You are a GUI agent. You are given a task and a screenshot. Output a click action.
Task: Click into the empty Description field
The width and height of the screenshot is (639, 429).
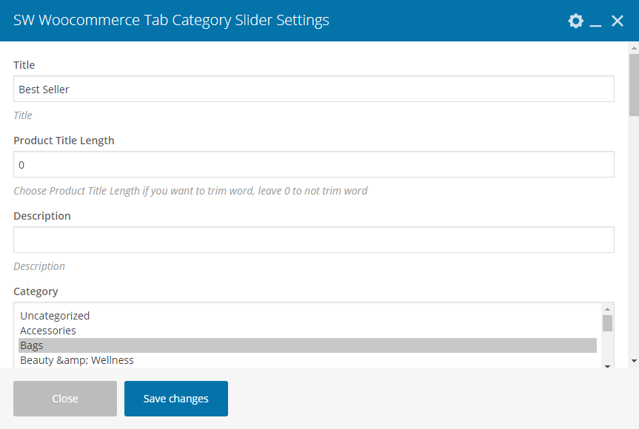(x=314, y=240)
